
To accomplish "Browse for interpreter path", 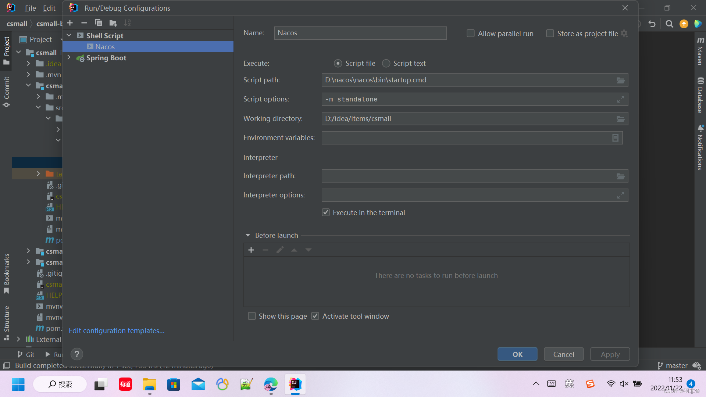I will pyautogui.click(x=621, y=176).
